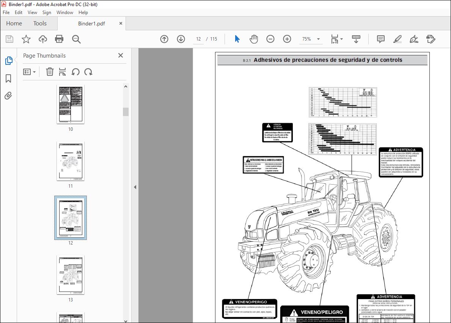Open the zoom level dropdown arrow
Screen dimensions: 451x323
point(318,39)
